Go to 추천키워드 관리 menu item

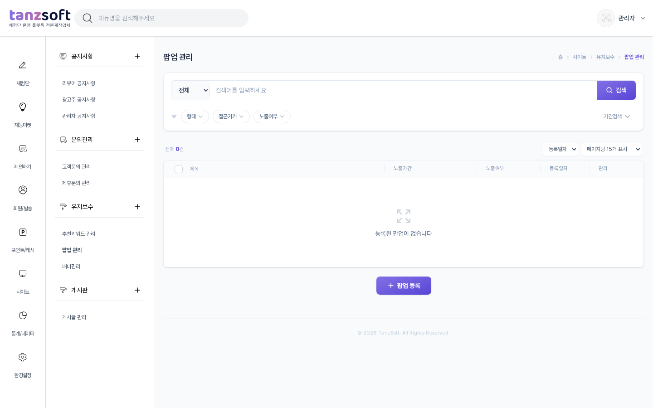(79, 234)
